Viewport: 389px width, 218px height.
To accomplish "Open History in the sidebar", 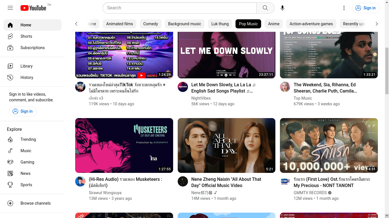I will (32, 77).
